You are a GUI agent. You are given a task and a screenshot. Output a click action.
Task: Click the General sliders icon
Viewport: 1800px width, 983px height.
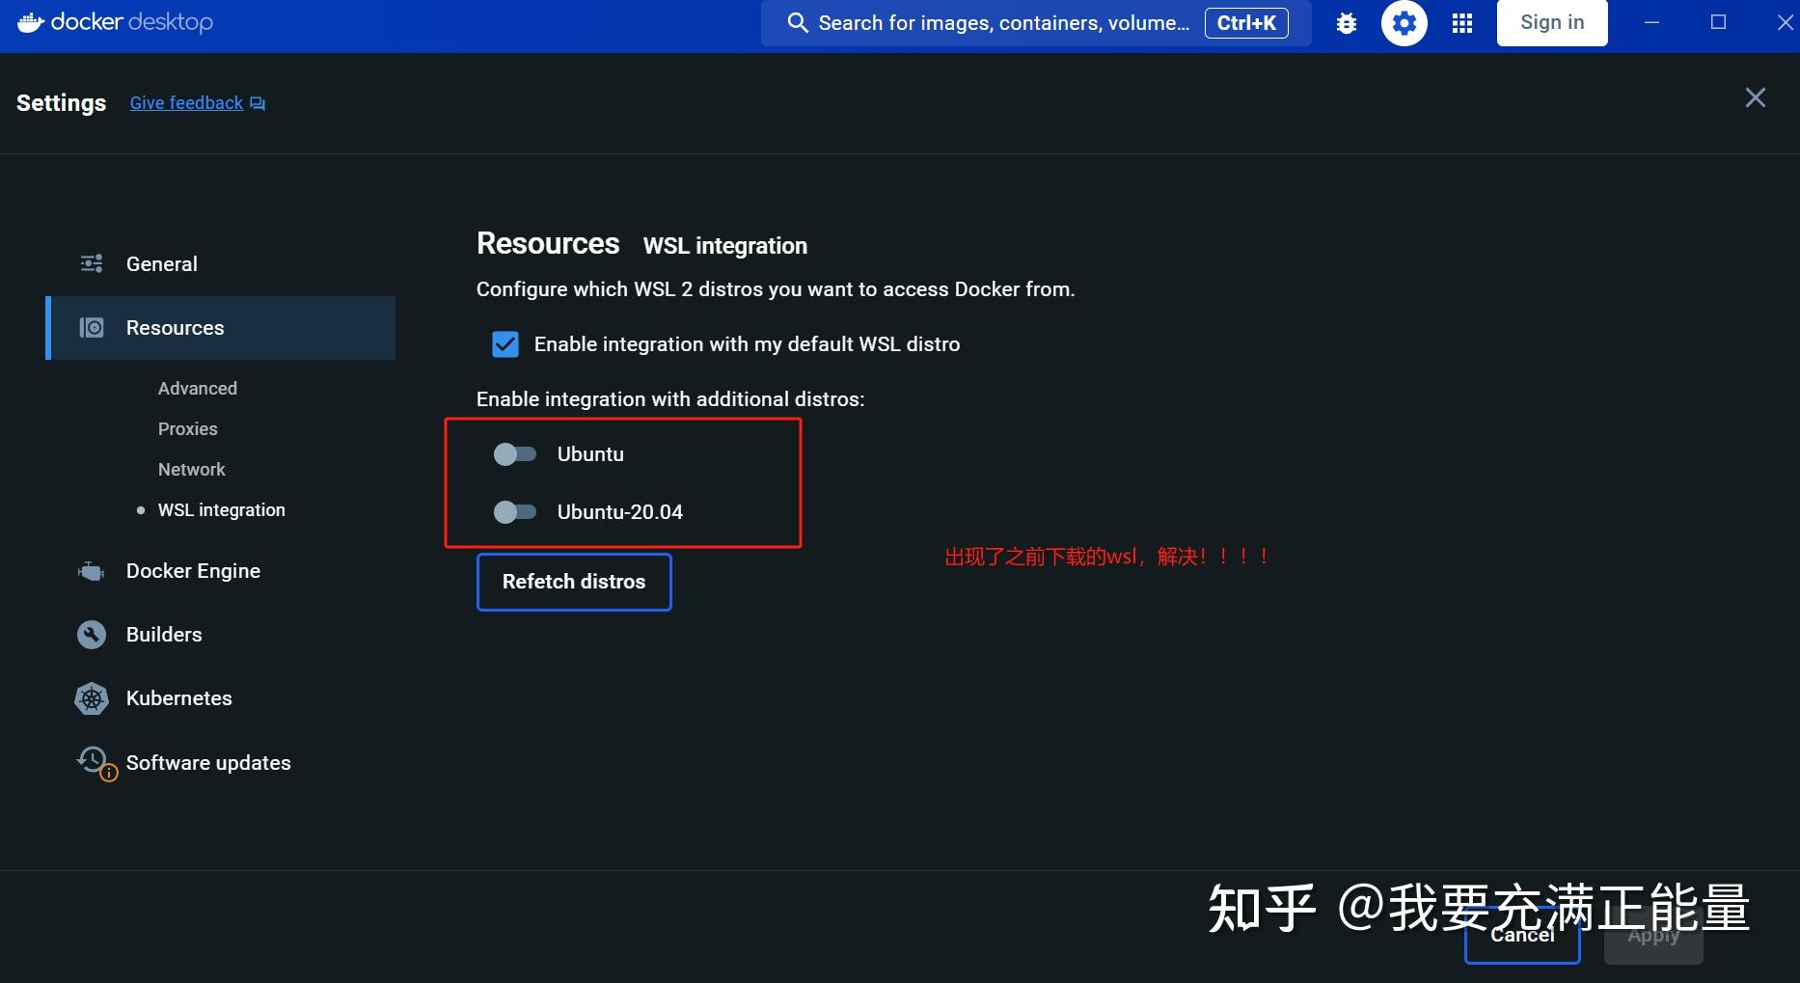[x=92, y=263]
